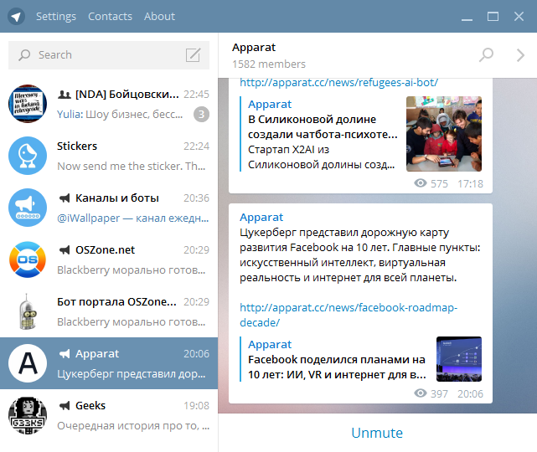Open the Stickers bot avatar
537x452 pixels.
tap(27, 156)
